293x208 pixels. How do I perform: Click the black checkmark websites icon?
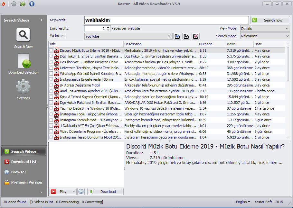(x=186, y=36)
